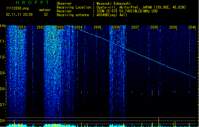Click the date stamp 02.11.11 20:30
Screen dimensions: 199x127
[x=19, y=15]
